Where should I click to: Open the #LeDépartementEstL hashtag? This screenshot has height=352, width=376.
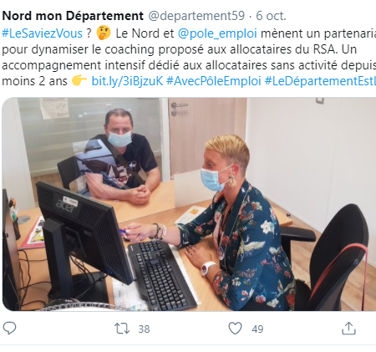[320, 81]
